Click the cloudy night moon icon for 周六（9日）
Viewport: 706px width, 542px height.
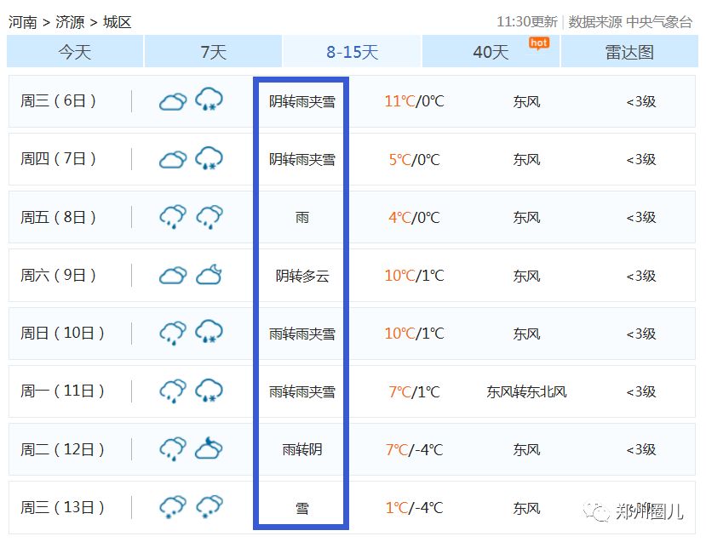pos(209,275)
